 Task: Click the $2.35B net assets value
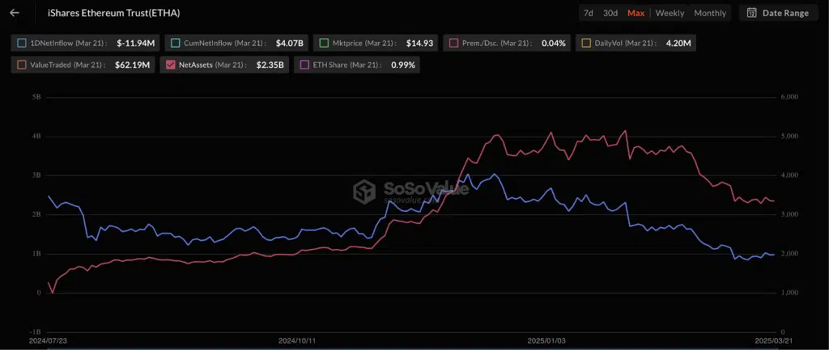point(270,65)
